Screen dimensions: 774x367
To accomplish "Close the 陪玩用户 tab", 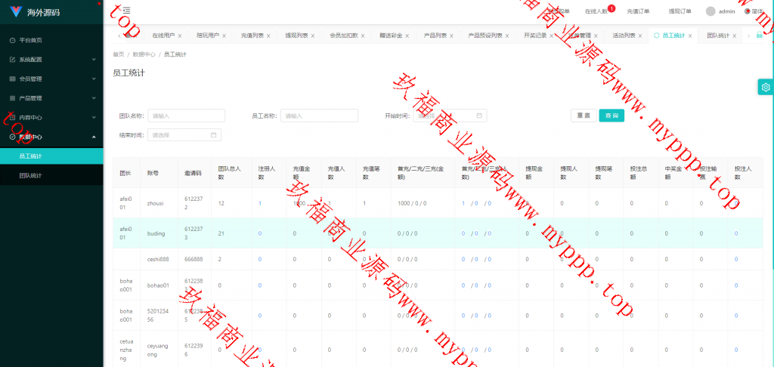I will (x=224, y=36).
